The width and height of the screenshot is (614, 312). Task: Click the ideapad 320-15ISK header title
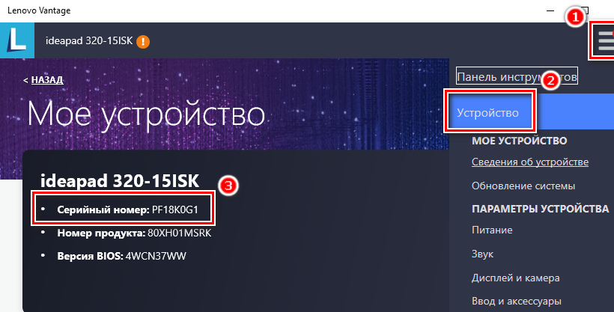tap(89, 40)
